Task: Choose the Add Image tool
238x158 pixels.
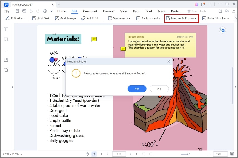Action: coord(65,18)
